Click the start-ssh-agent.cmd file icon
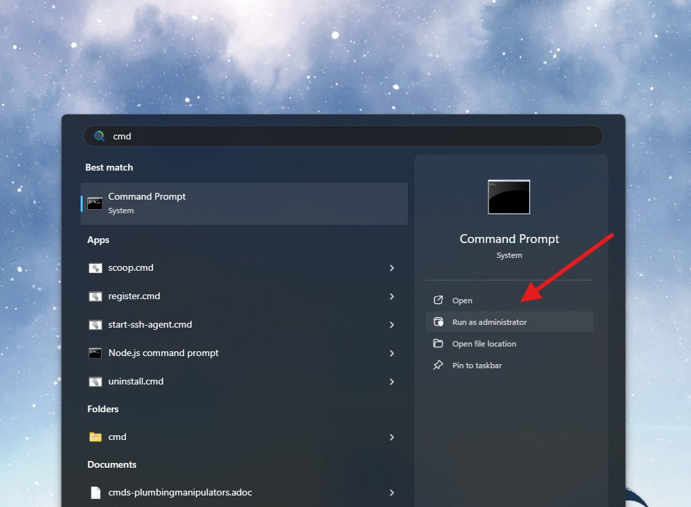The image size is (691, 507). point(96,325)
